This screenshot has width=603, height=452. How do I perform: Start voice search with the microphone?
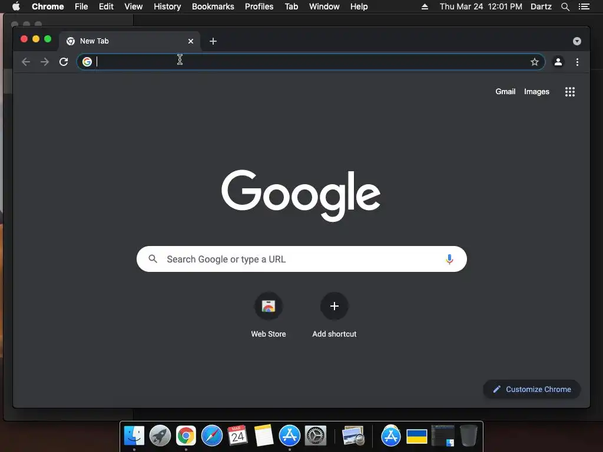tap(449, 259)
